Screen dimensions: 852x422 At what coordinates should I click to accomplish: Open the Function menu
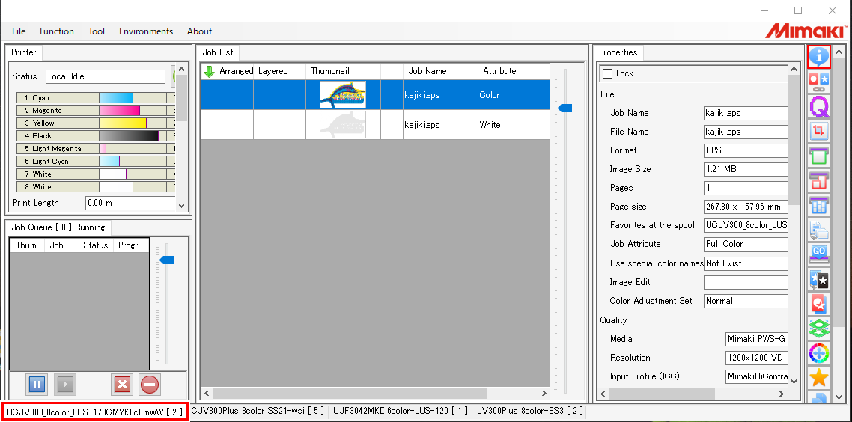coord(56,31)
